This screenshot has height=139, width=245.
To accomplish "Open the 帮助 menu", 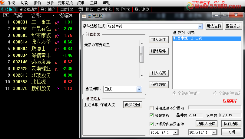I will pyautogui.click(x=107, y=3).
